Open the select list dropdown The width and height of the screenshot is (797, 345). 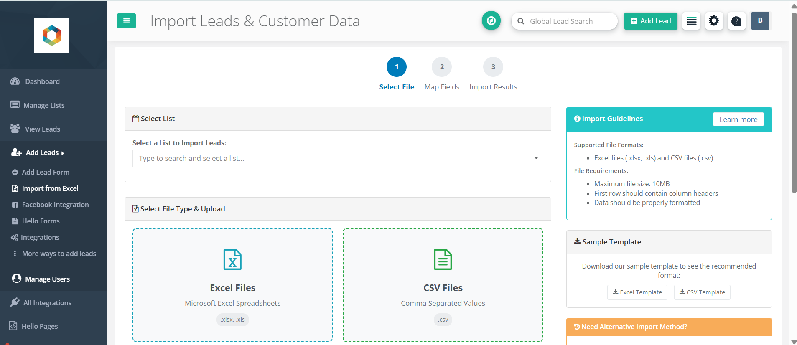pyautogui.click(x=337, y=159)
